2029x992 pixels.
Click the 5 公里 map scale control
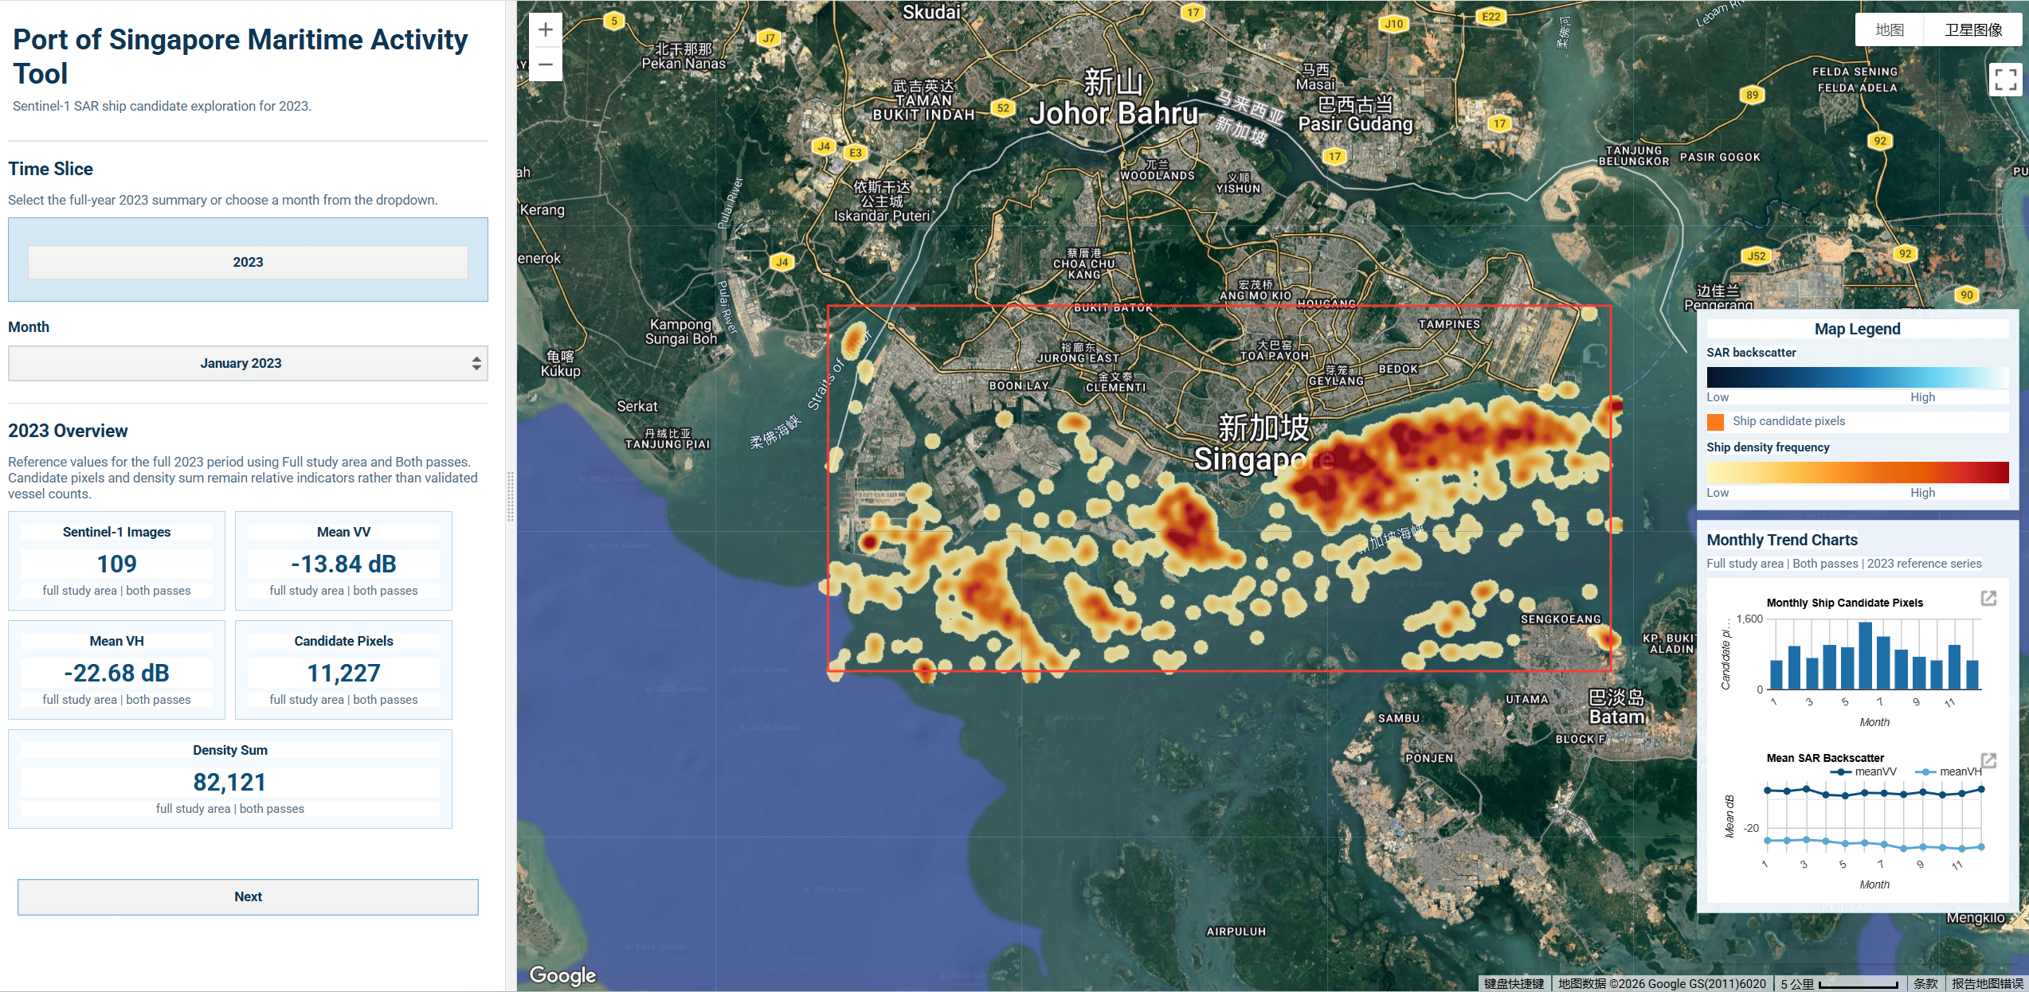tap(1839, 984)
